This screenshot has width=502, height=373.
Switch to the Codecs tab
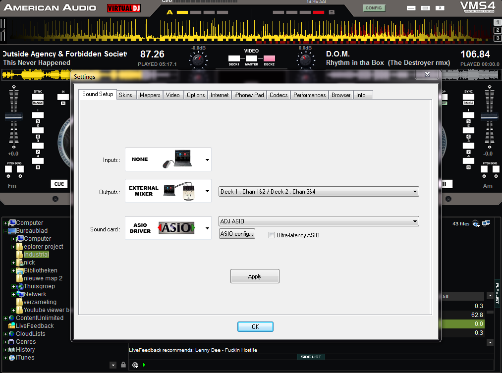[278, 95]
